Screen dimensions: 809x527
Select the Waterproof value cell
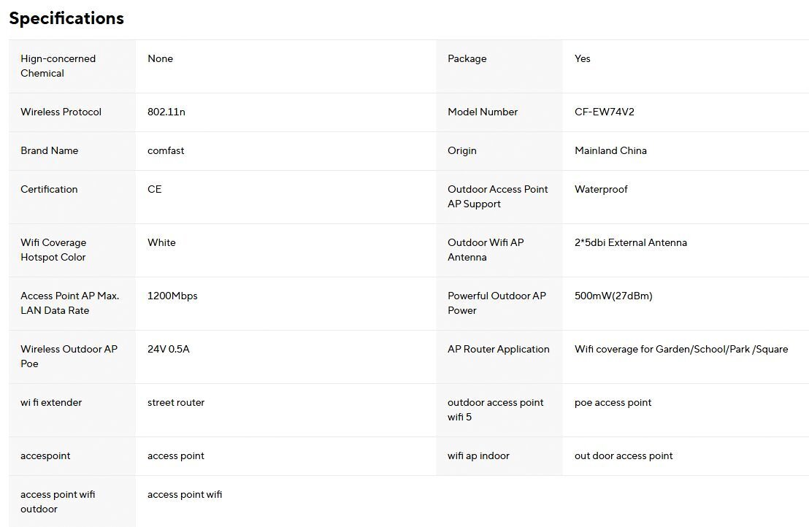point(601,189)
